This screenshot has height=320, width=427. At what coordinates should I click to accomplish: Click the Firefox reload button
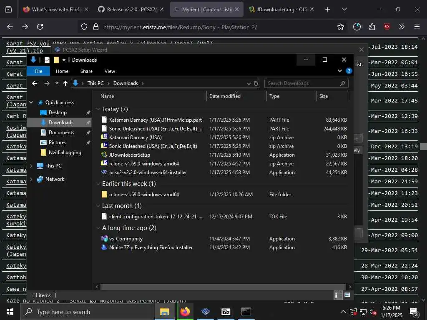[40, 27]
